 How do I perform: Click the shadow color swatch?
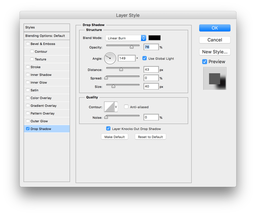(154, 37)
